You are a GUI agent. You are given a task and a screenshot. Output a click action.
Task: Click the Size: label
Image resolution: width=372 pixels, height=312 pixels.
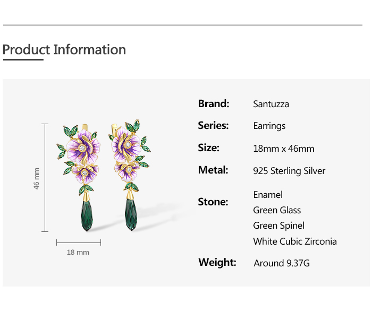(209, 148)
